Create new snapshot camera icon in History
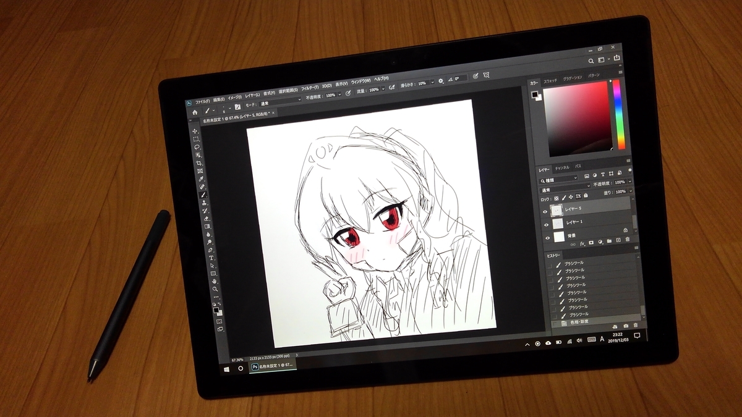The width and height of the screenshot is (742, 417). (626, 326)
